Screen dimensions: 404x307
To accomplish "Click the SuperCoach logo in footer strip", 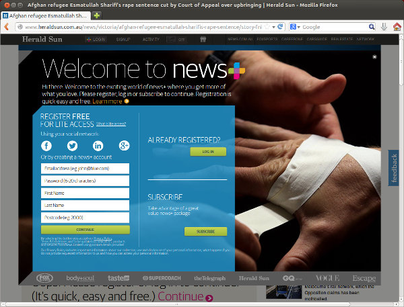I will tap(162, 278).
